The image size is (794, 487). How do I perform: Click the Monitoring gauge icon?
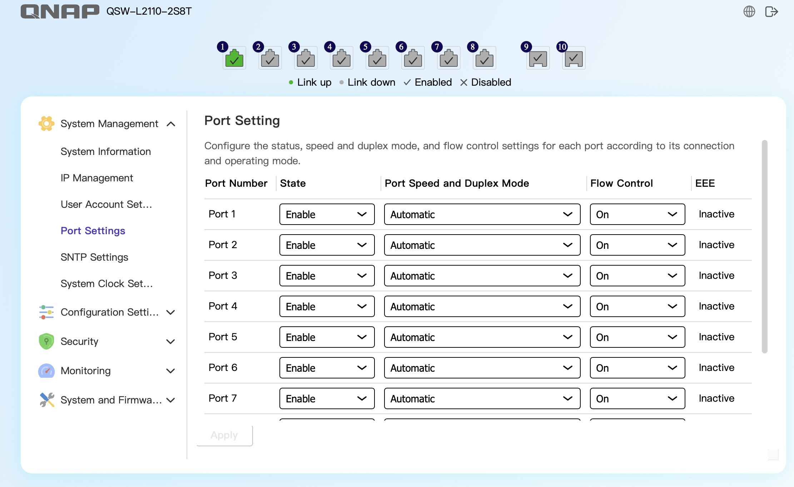46,371
